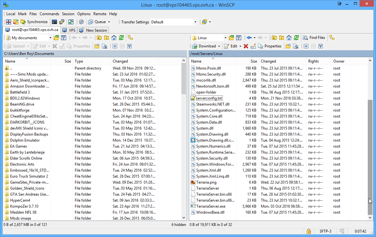Delete selected remote file with red X
Screen dimensions: 376x237
[246, 46]
